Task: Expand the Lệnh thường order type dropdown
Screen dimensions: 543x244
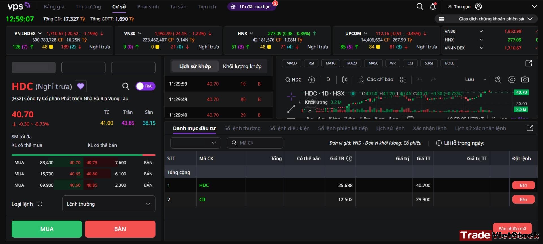Action: pos(109,204)
